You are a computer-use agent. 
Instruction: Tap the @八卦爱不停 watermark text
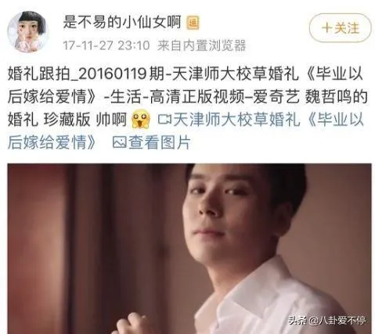336,320
